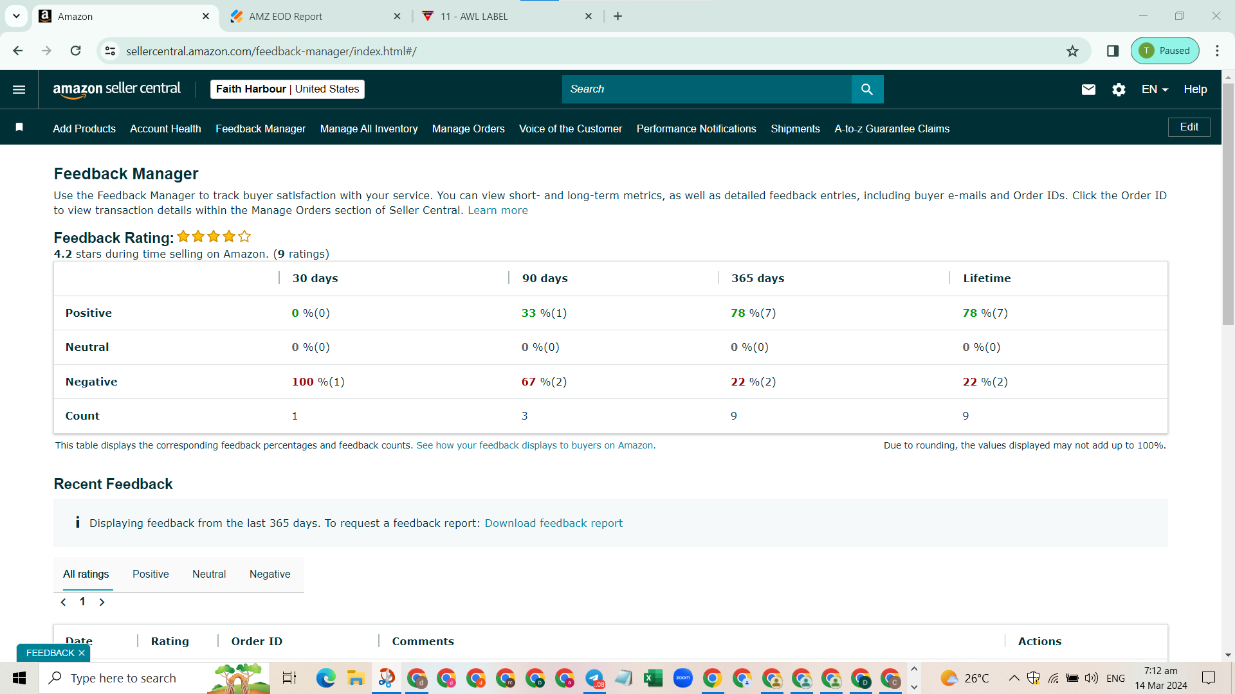This screenshot has height=694, width=1235.
Task: Click the amazon seller central logo
Action: pyautogui.click(x=117, y=90)
